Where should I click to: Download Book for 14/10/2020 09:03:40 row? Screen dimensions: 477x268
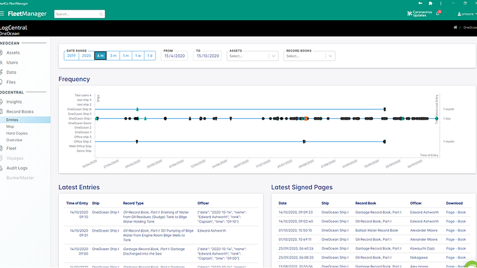[462, 221]
